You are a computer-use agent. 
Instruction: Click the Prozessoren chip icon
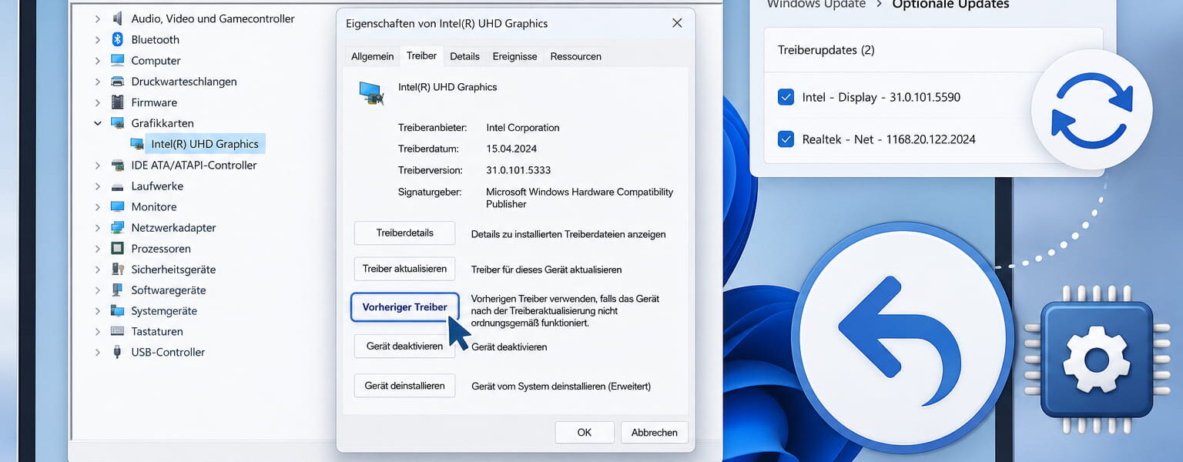(x=117, y=248)
